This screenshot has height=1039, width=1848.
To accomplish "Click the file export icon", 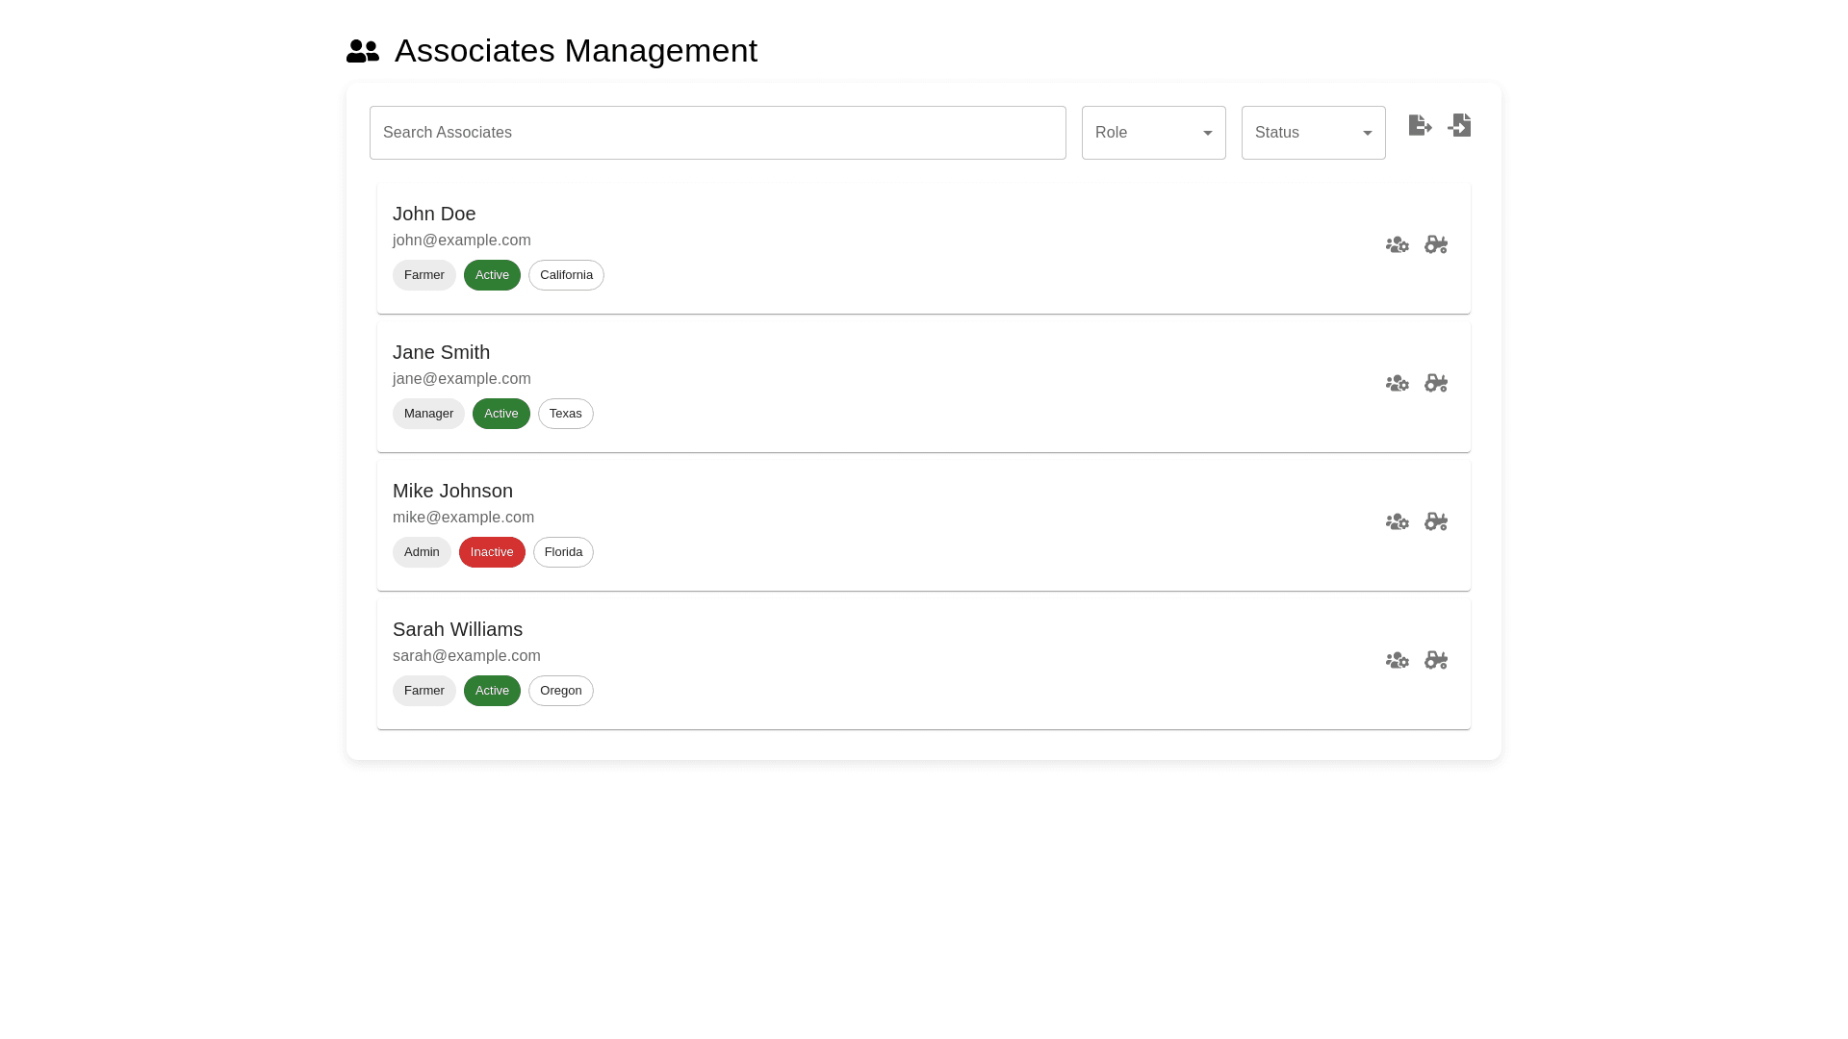I will click(x=1420, y=125).
